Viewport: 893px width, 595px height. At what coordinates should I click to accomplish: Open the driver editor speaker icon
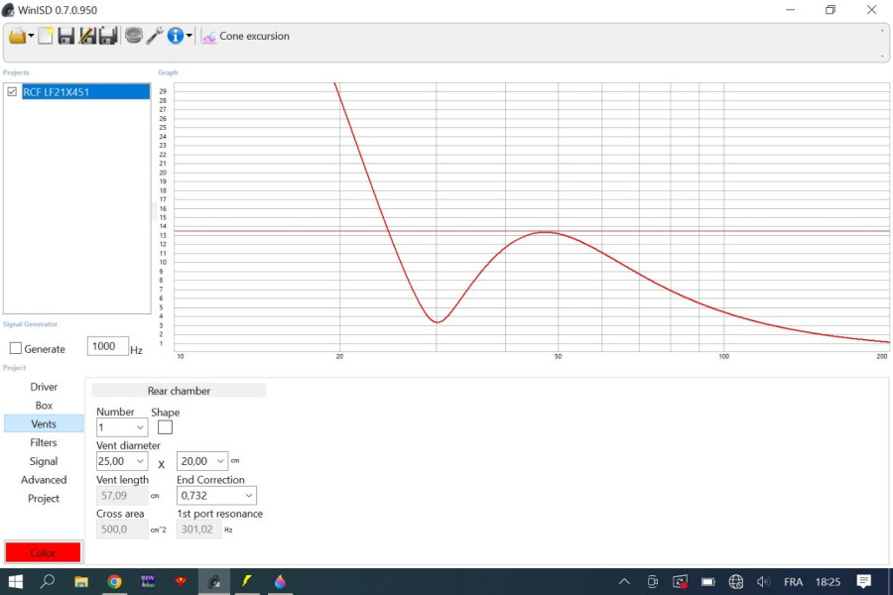[x=134, y=36]
